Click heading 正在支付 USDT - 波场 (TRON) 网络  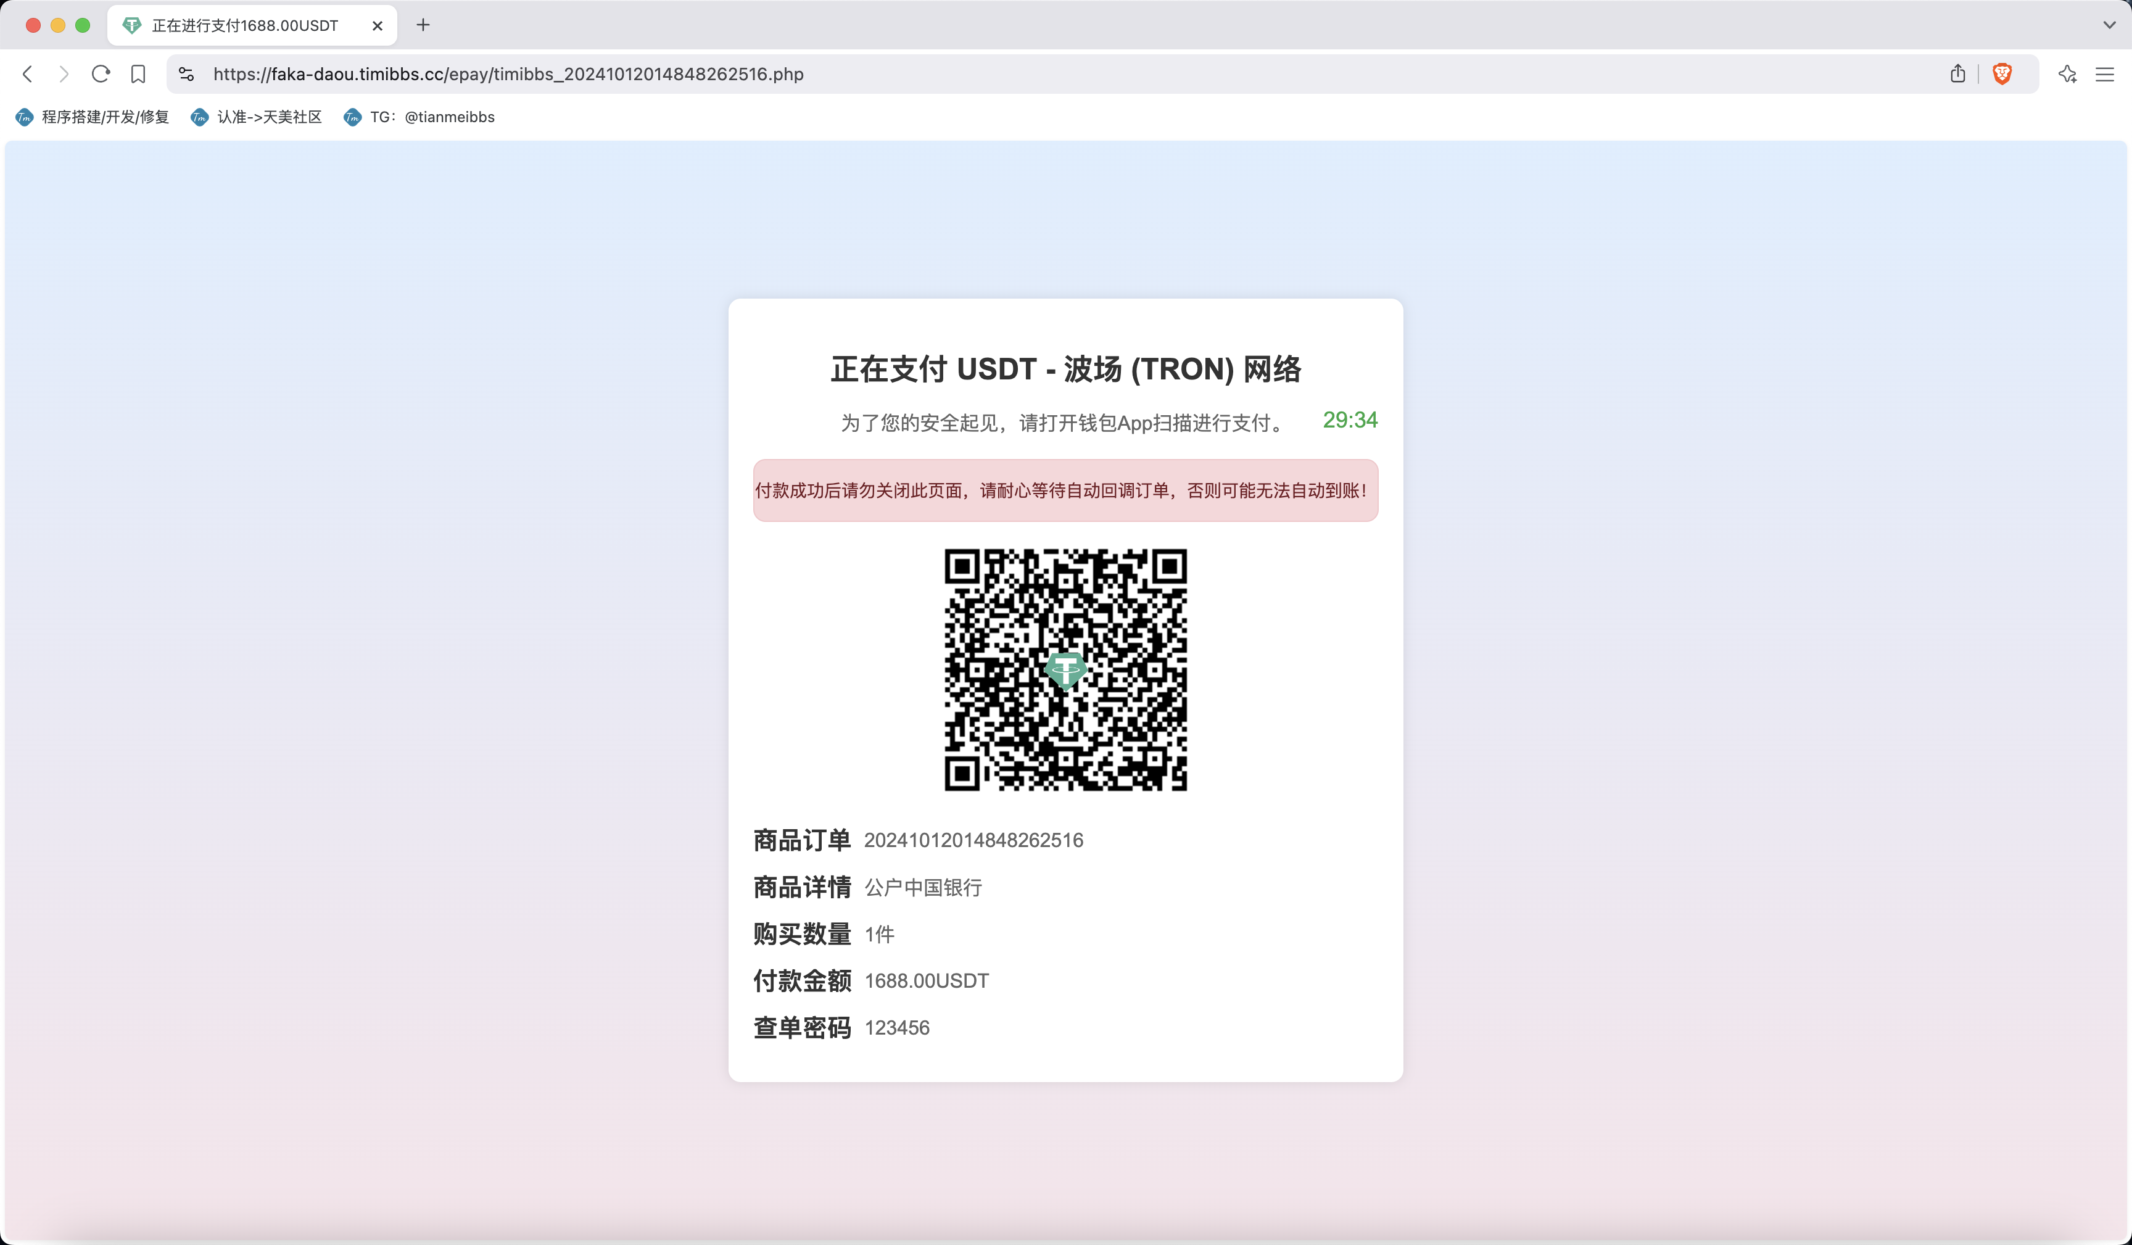pyautogui.click(x=1066, y=369)
